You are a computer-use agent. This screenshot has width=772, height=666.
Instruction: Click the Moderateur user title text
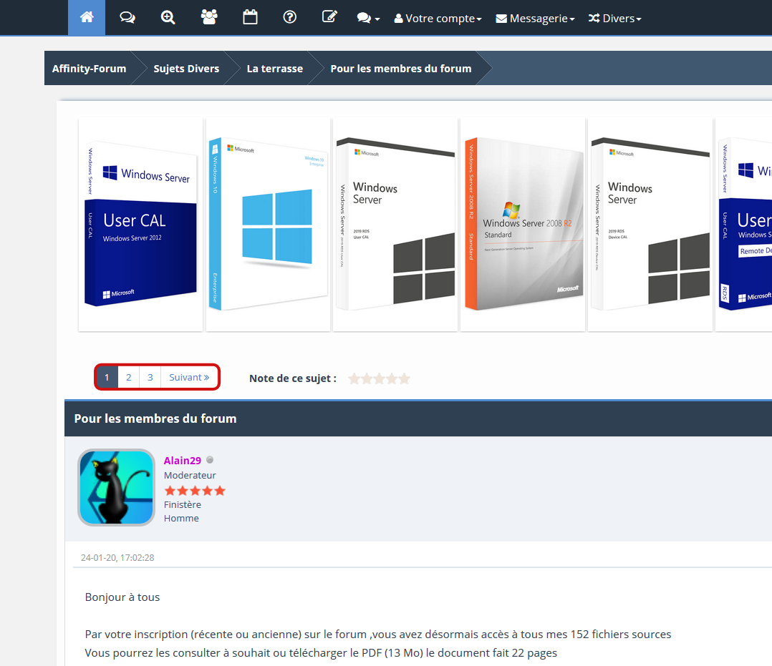pos(190,475)
